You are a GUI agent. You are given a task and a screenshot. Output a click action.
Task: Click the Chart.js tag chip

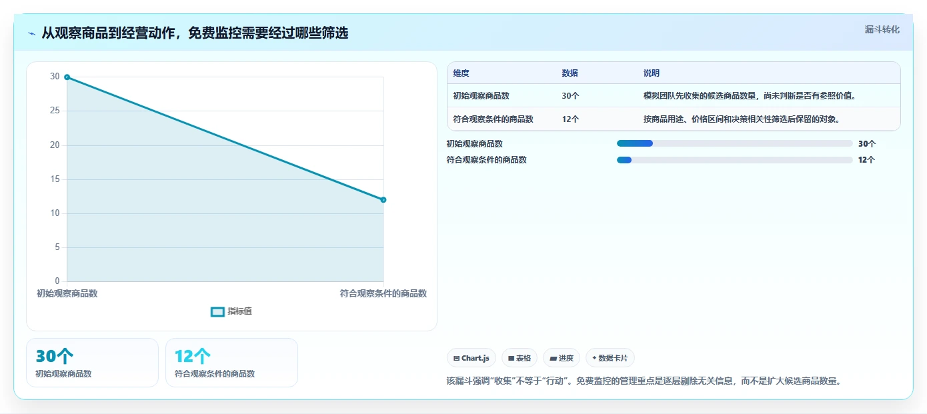tap(471, 358)
